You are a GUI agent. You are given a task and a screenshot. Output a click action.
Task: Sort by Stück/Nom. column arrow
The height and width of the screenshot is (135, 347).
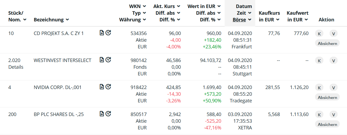coord(25,20)
